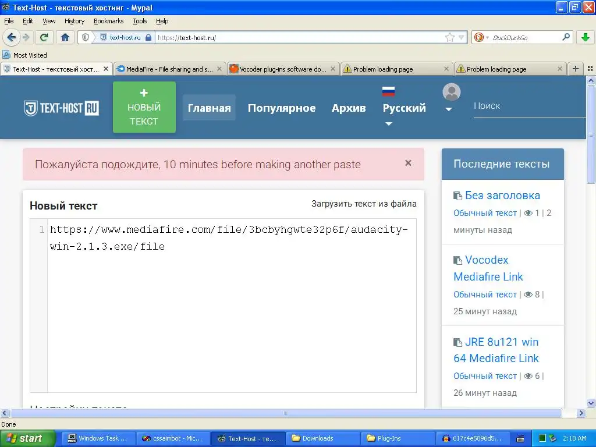Open the Архив section
Screen dimensions: 596x447
pyautogui.click(x=349, y=108)
